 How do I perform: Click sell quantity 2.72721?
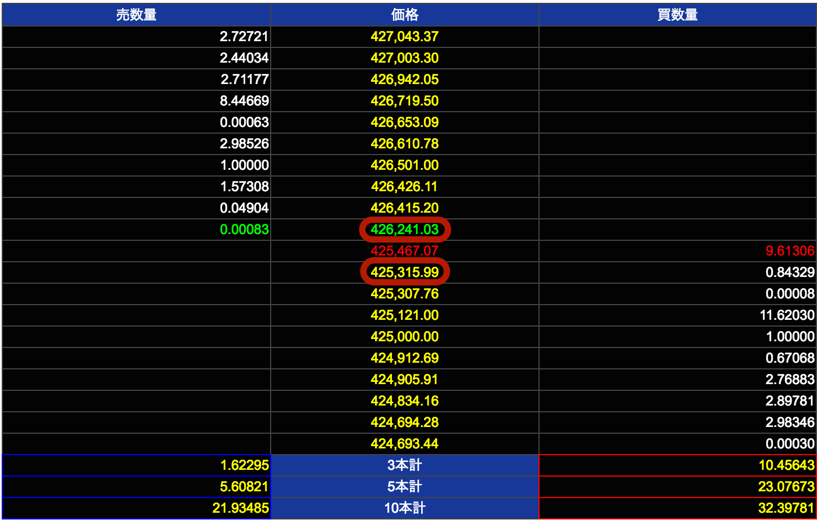coord(244,37)
